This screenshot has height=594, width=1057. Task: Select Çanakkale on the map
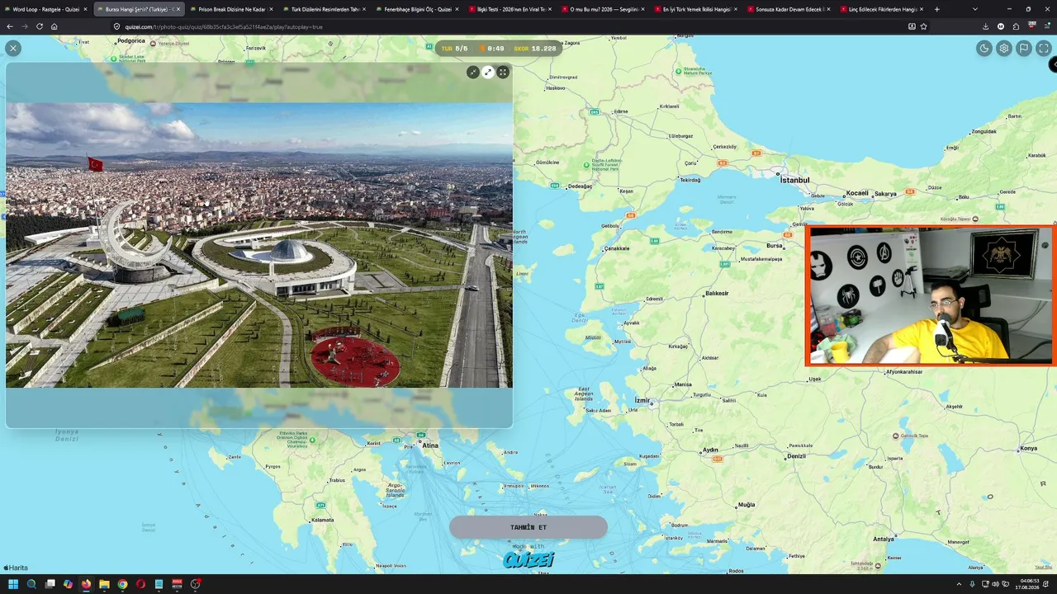click(x=617, y=248)
